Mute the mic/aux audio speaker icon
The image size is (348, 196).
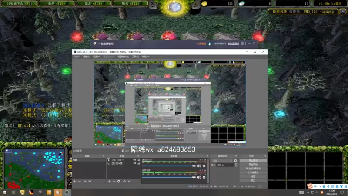pos(199,166)
